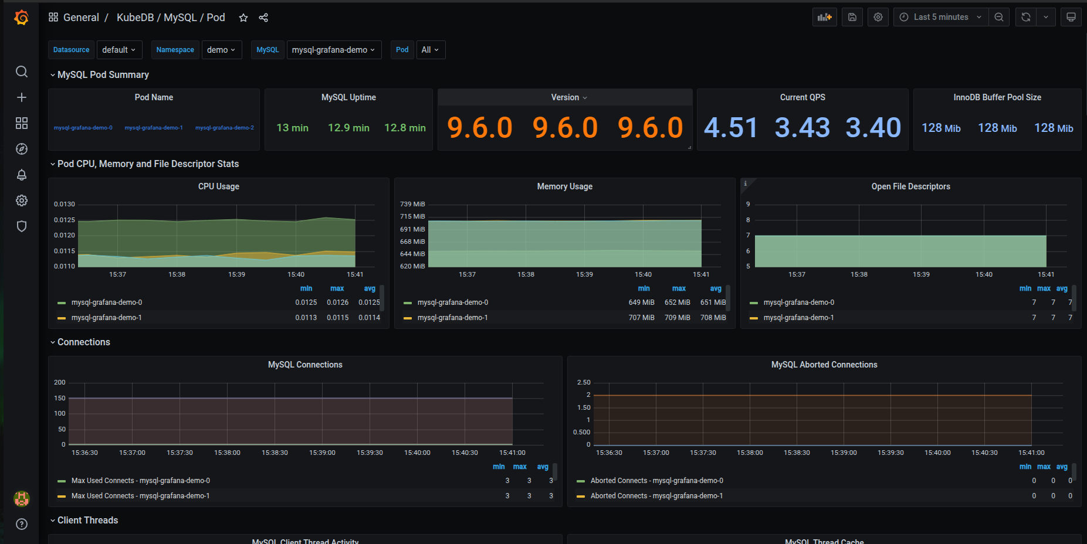Toggle mysql-grafana-demo-0 series in CPU Usage legend

(x=107, y=302)
